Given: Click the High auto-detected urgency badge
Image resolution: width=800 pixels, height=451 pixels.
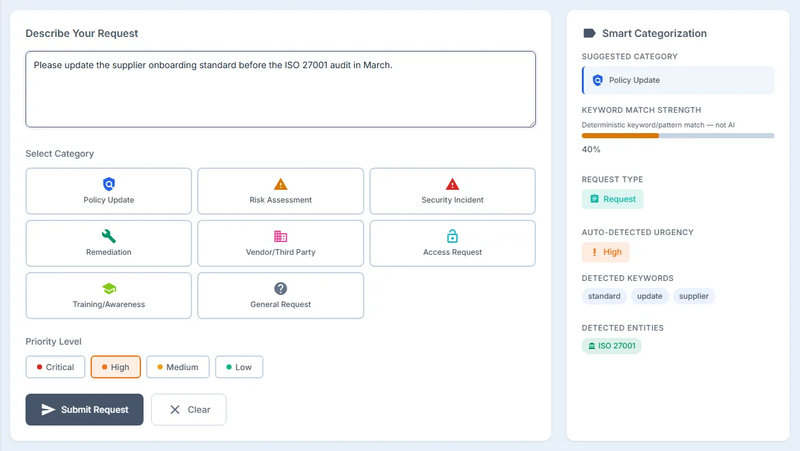Looking at the screenshot, I should coord(605,252).
